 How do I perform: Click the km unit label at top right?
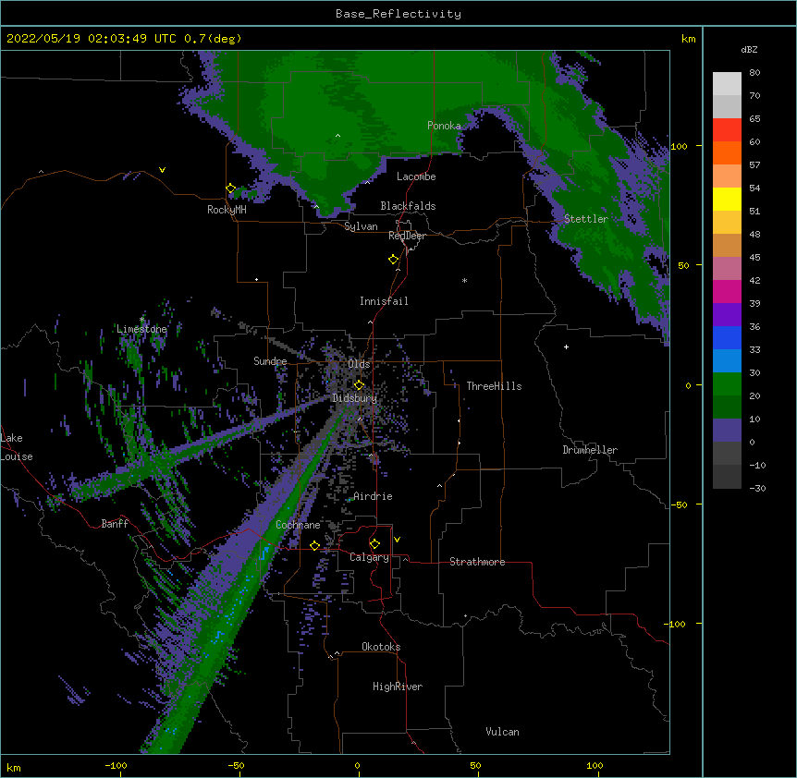pyautogui.click(x=688, y=39)
